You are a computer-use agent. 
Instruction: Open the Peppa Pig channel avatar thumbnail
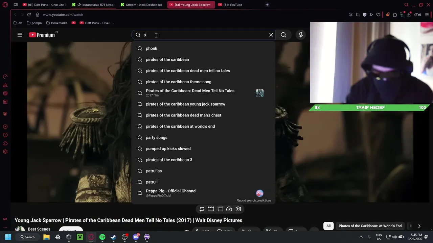[259, 193]
